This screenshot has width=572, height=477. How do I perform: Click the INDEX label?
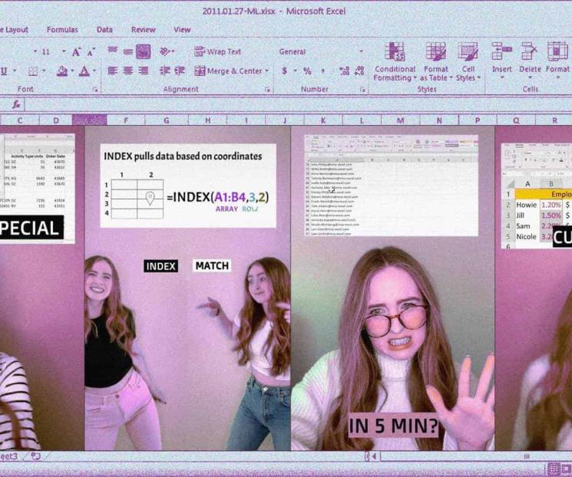coord(161,266)
